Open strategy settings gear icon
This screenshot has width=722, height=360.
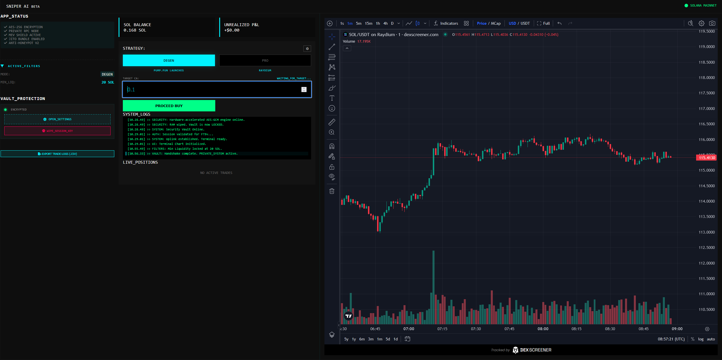307,49
